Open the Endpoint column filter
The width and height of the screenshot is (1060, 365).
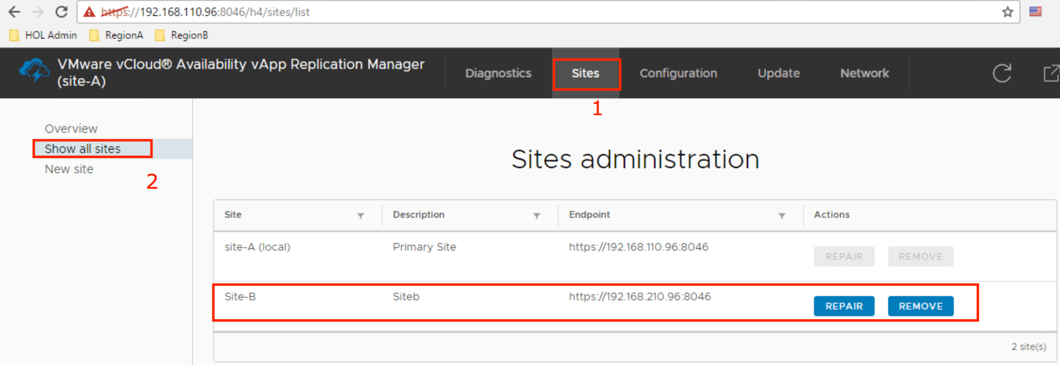782,216
